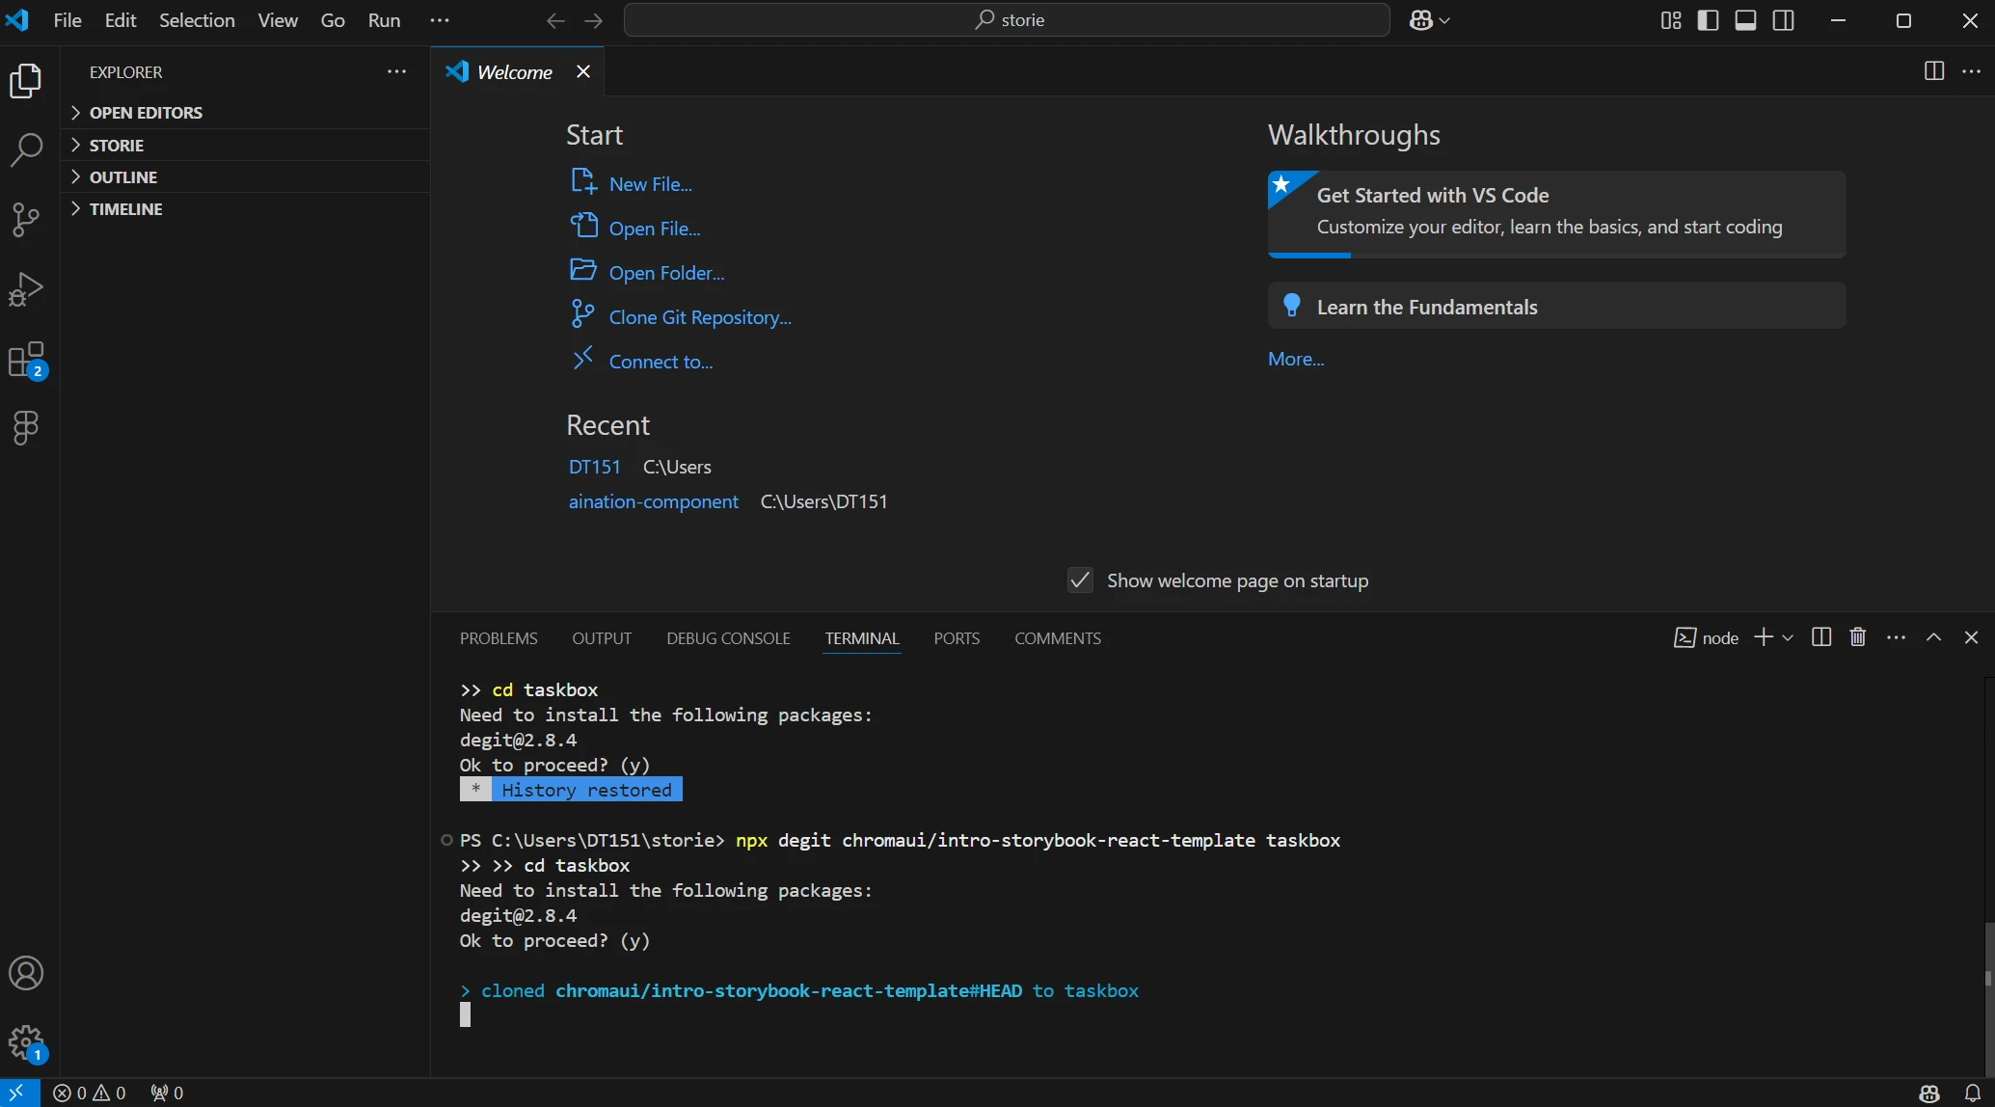1995x1107 pixels.
Task: Select the TERMINAL tab
Action: (862, 638)
